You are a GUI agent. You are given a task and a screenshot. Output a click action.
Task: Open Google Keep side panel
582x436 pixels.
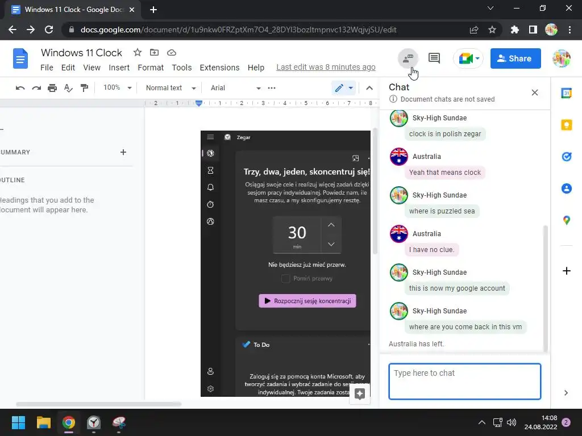click(x=567, y=125)
